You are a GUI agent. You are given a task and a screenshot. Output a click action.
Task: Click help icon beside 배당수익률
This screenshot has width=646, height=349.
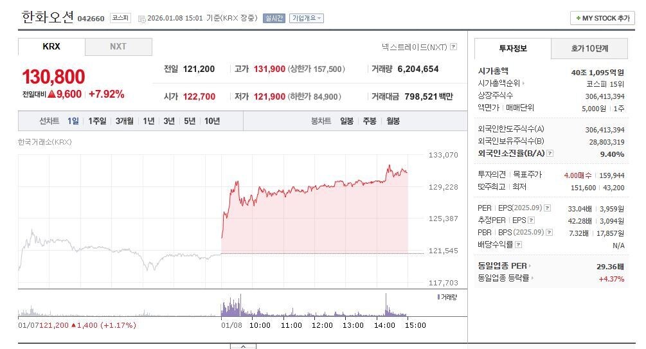pos(519,245)
